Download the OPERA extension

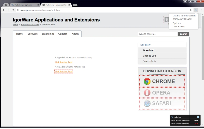point(162,93)
